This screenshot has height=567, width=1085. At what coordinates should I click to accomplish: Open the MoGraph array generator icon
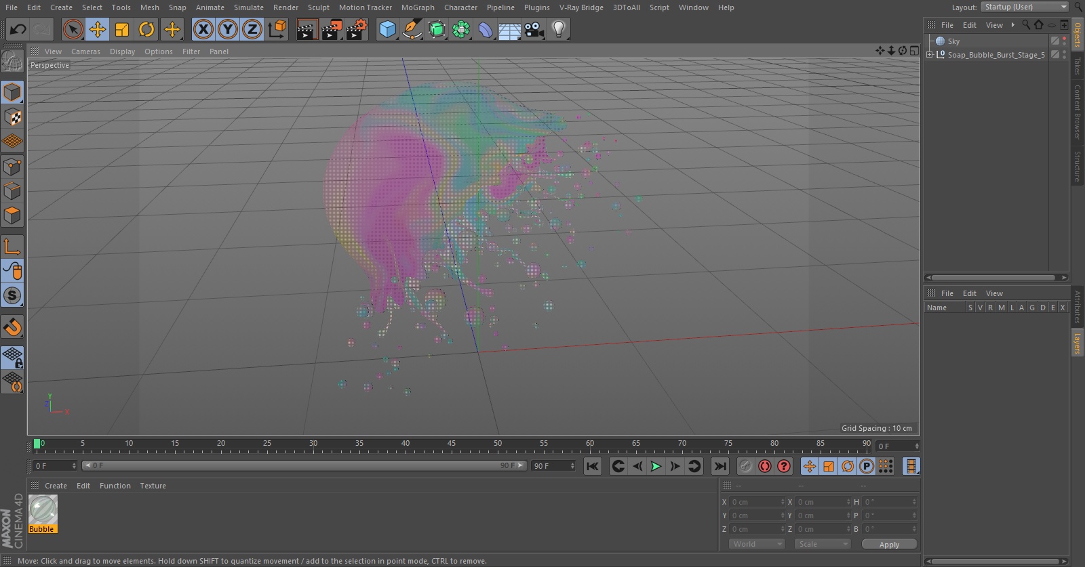pos(461,29)
